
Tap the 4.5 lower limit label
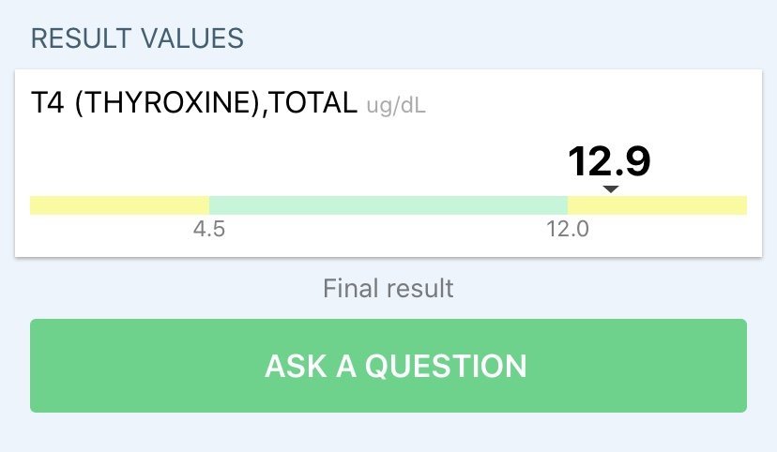(208, 230)
